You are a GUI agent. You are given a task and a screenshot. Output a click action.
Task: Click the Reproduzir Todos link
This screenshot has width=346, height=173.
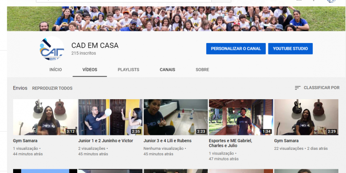click(x=52, y=88)
